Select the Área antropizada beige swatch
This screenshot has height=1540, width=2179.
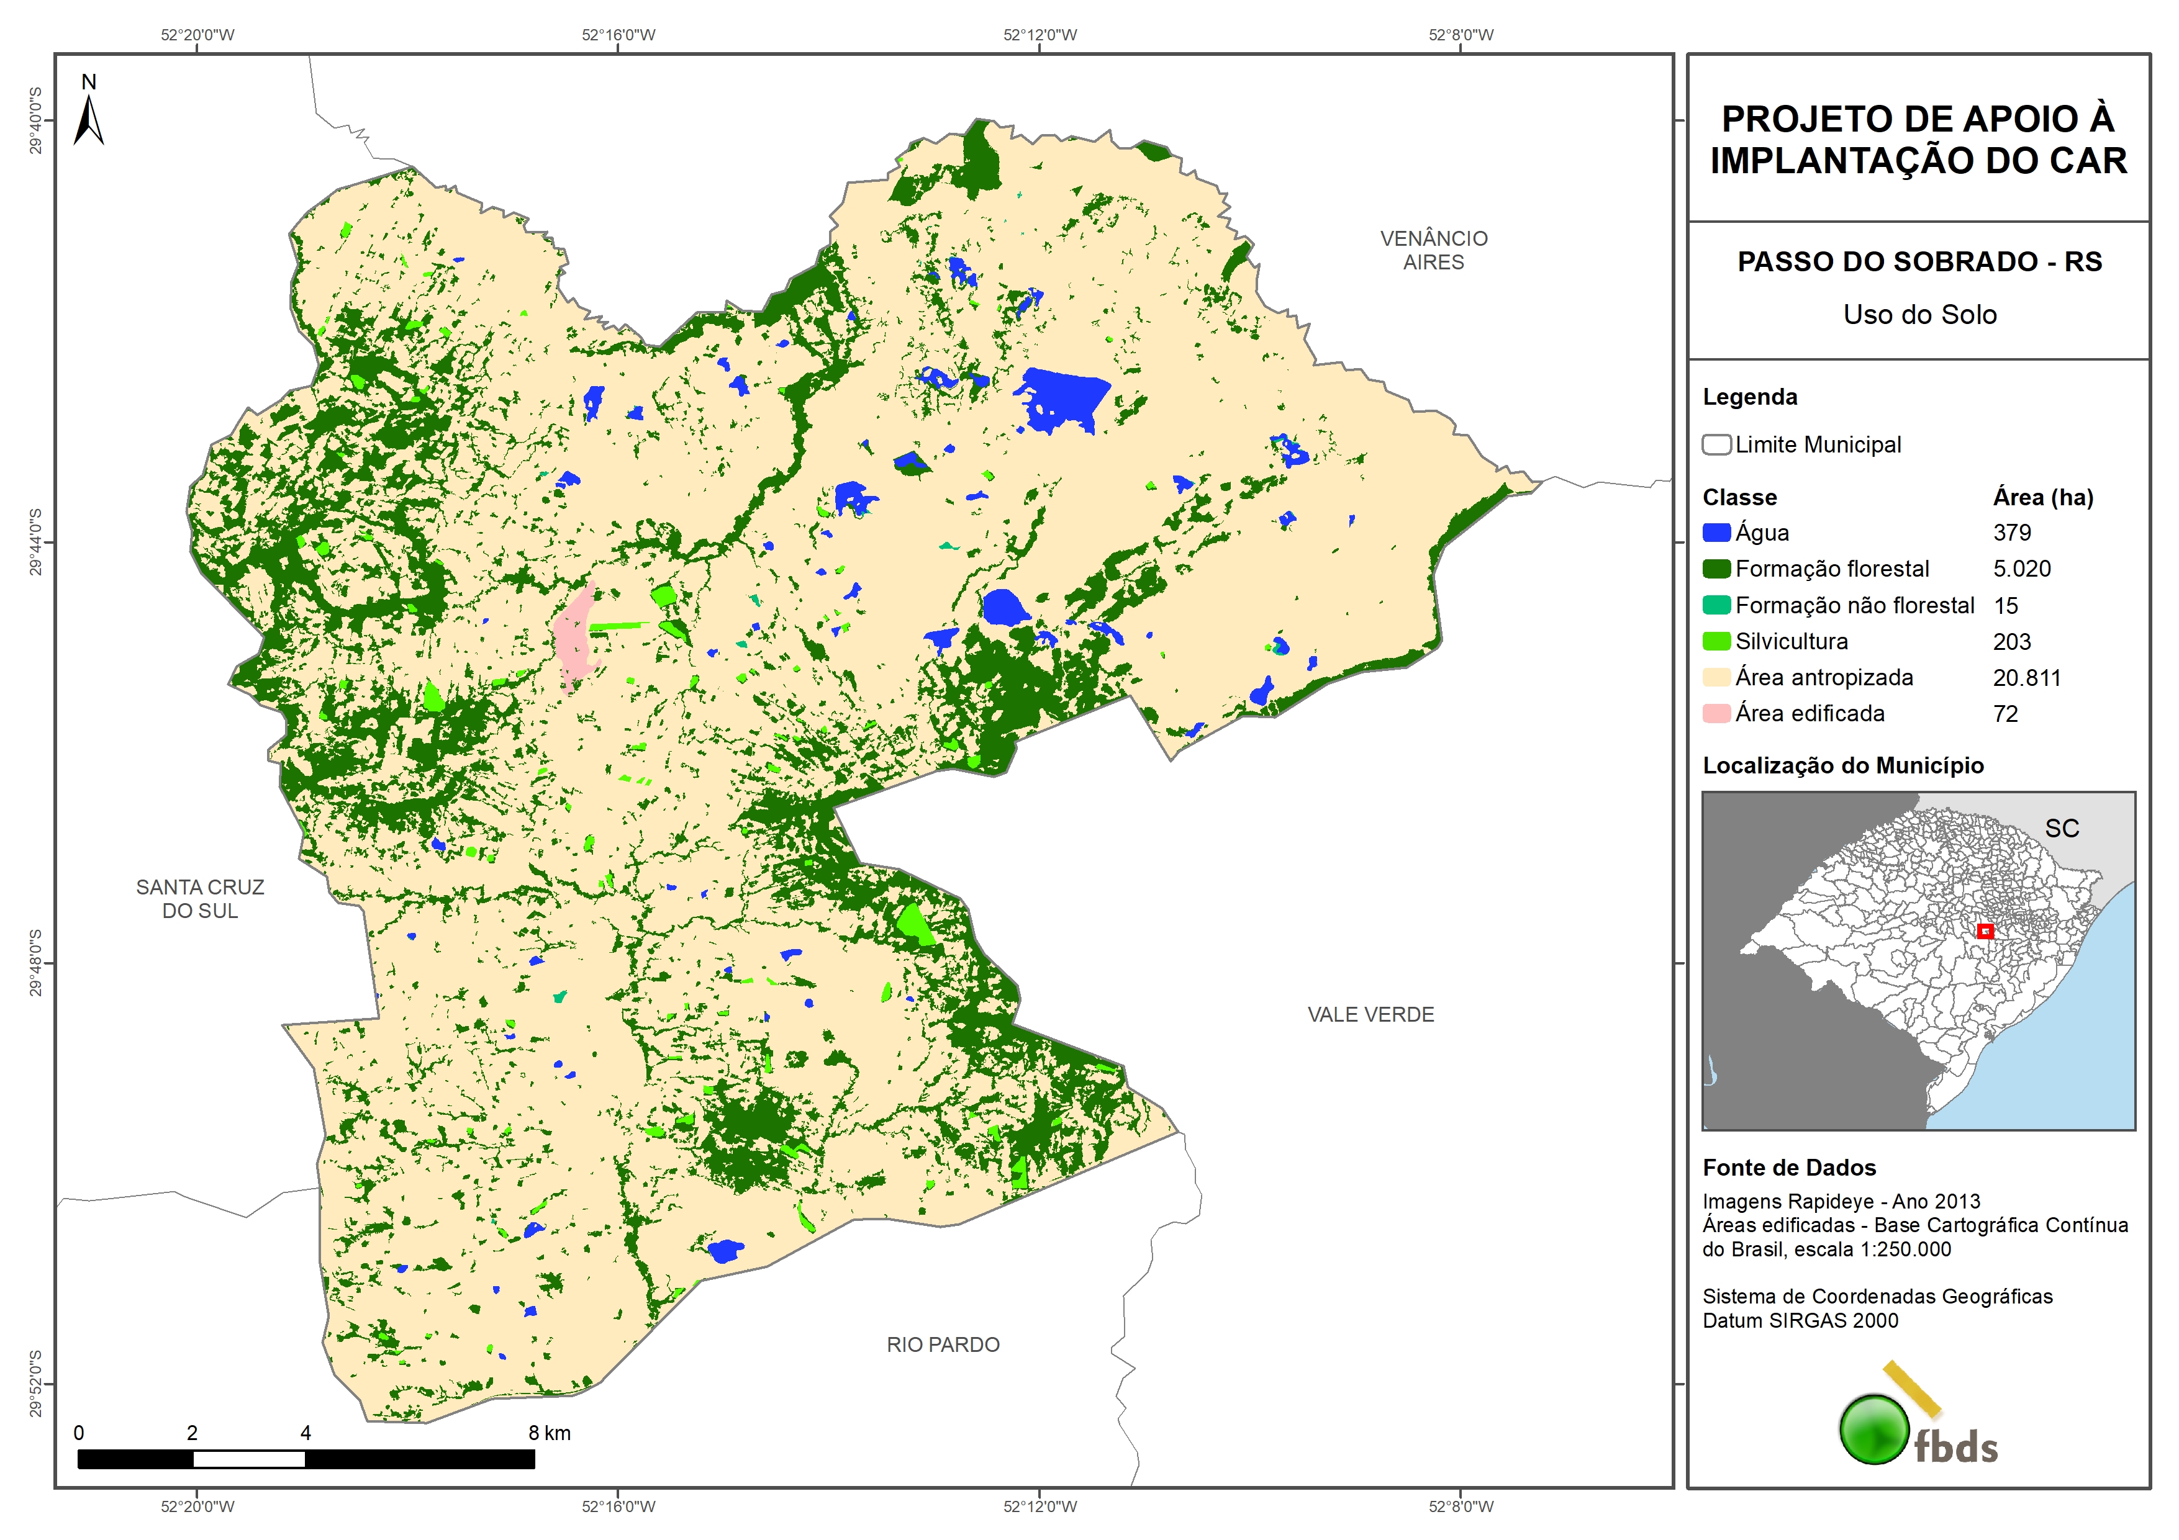pos(1716,677)
